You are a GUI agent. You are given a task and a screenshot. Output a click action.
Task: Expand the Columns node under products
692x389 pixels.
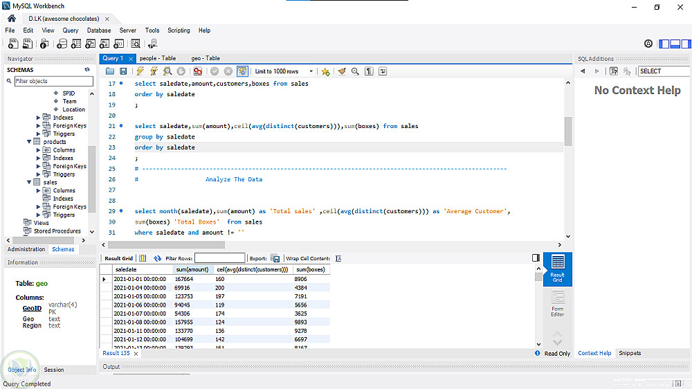(x=39, y=150)
